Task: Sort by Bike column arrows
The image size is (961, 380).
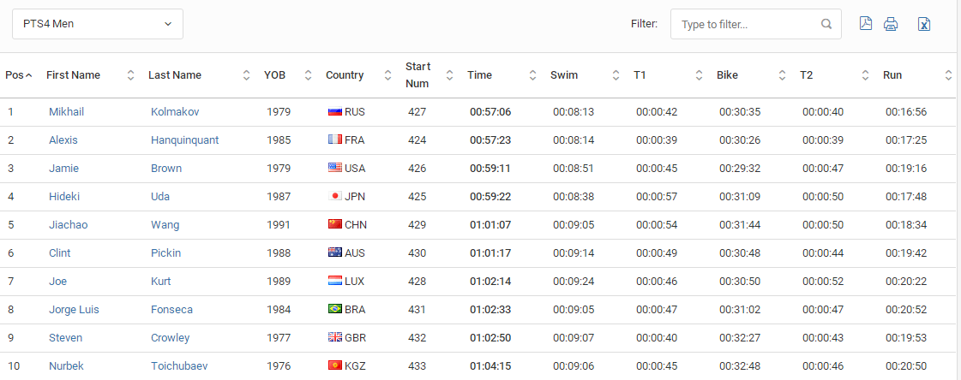Action: tap(782, 75)
